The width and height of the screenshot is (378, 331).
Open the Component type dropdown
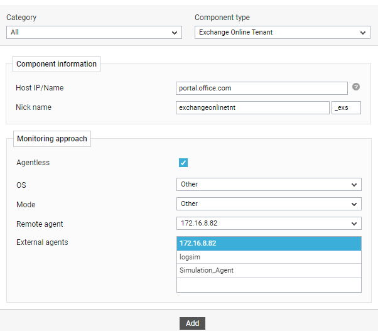tap(283, 32)
